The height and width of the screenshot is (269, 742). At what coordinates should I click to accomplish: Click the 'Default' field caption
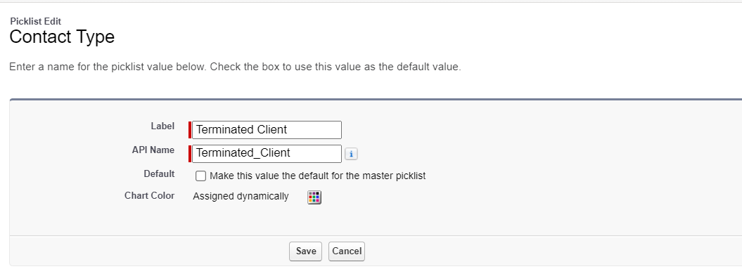click(x=159, y=173)
